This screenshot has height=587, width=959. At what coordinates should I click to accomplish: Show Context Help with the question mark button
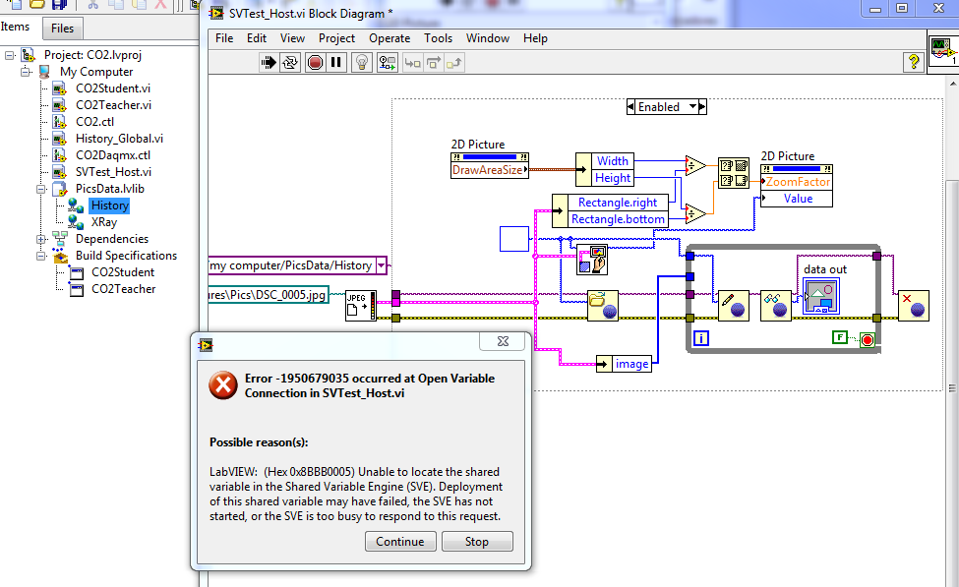(914, 62)
